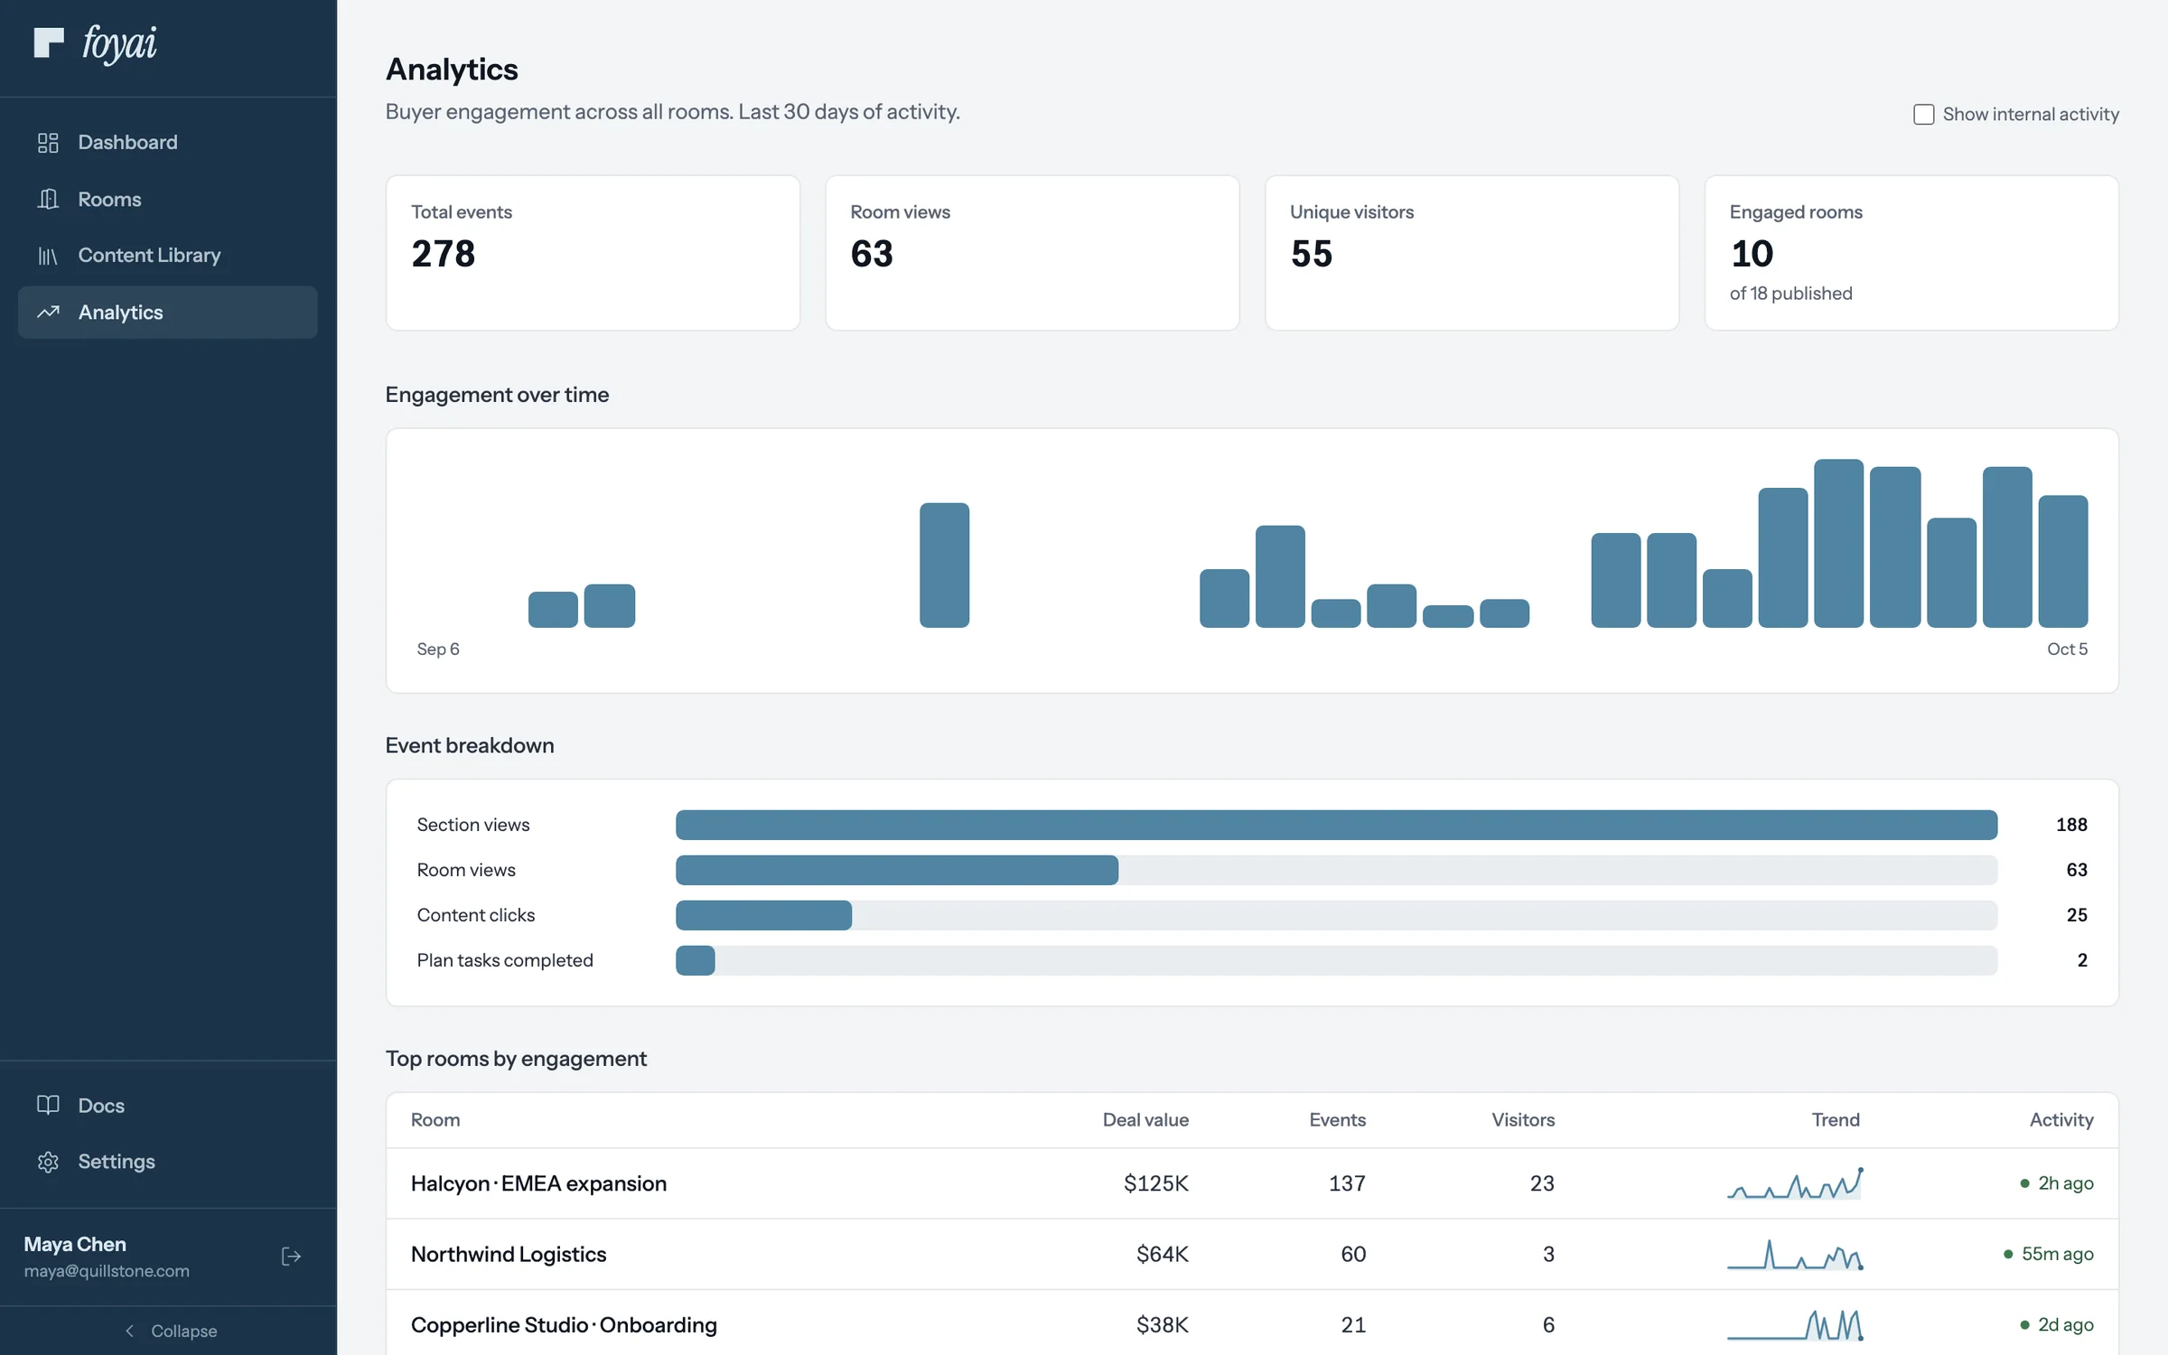This screenshot has width=2168, height=1355.
Task: Go to the Rooms page
Action: click(x=168, y=199)
